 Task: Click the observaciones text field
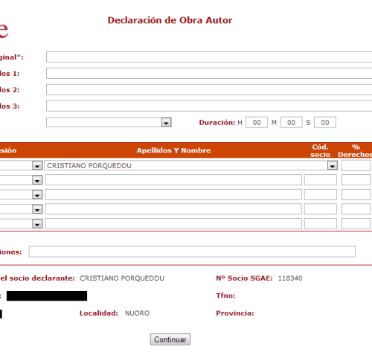192,252
